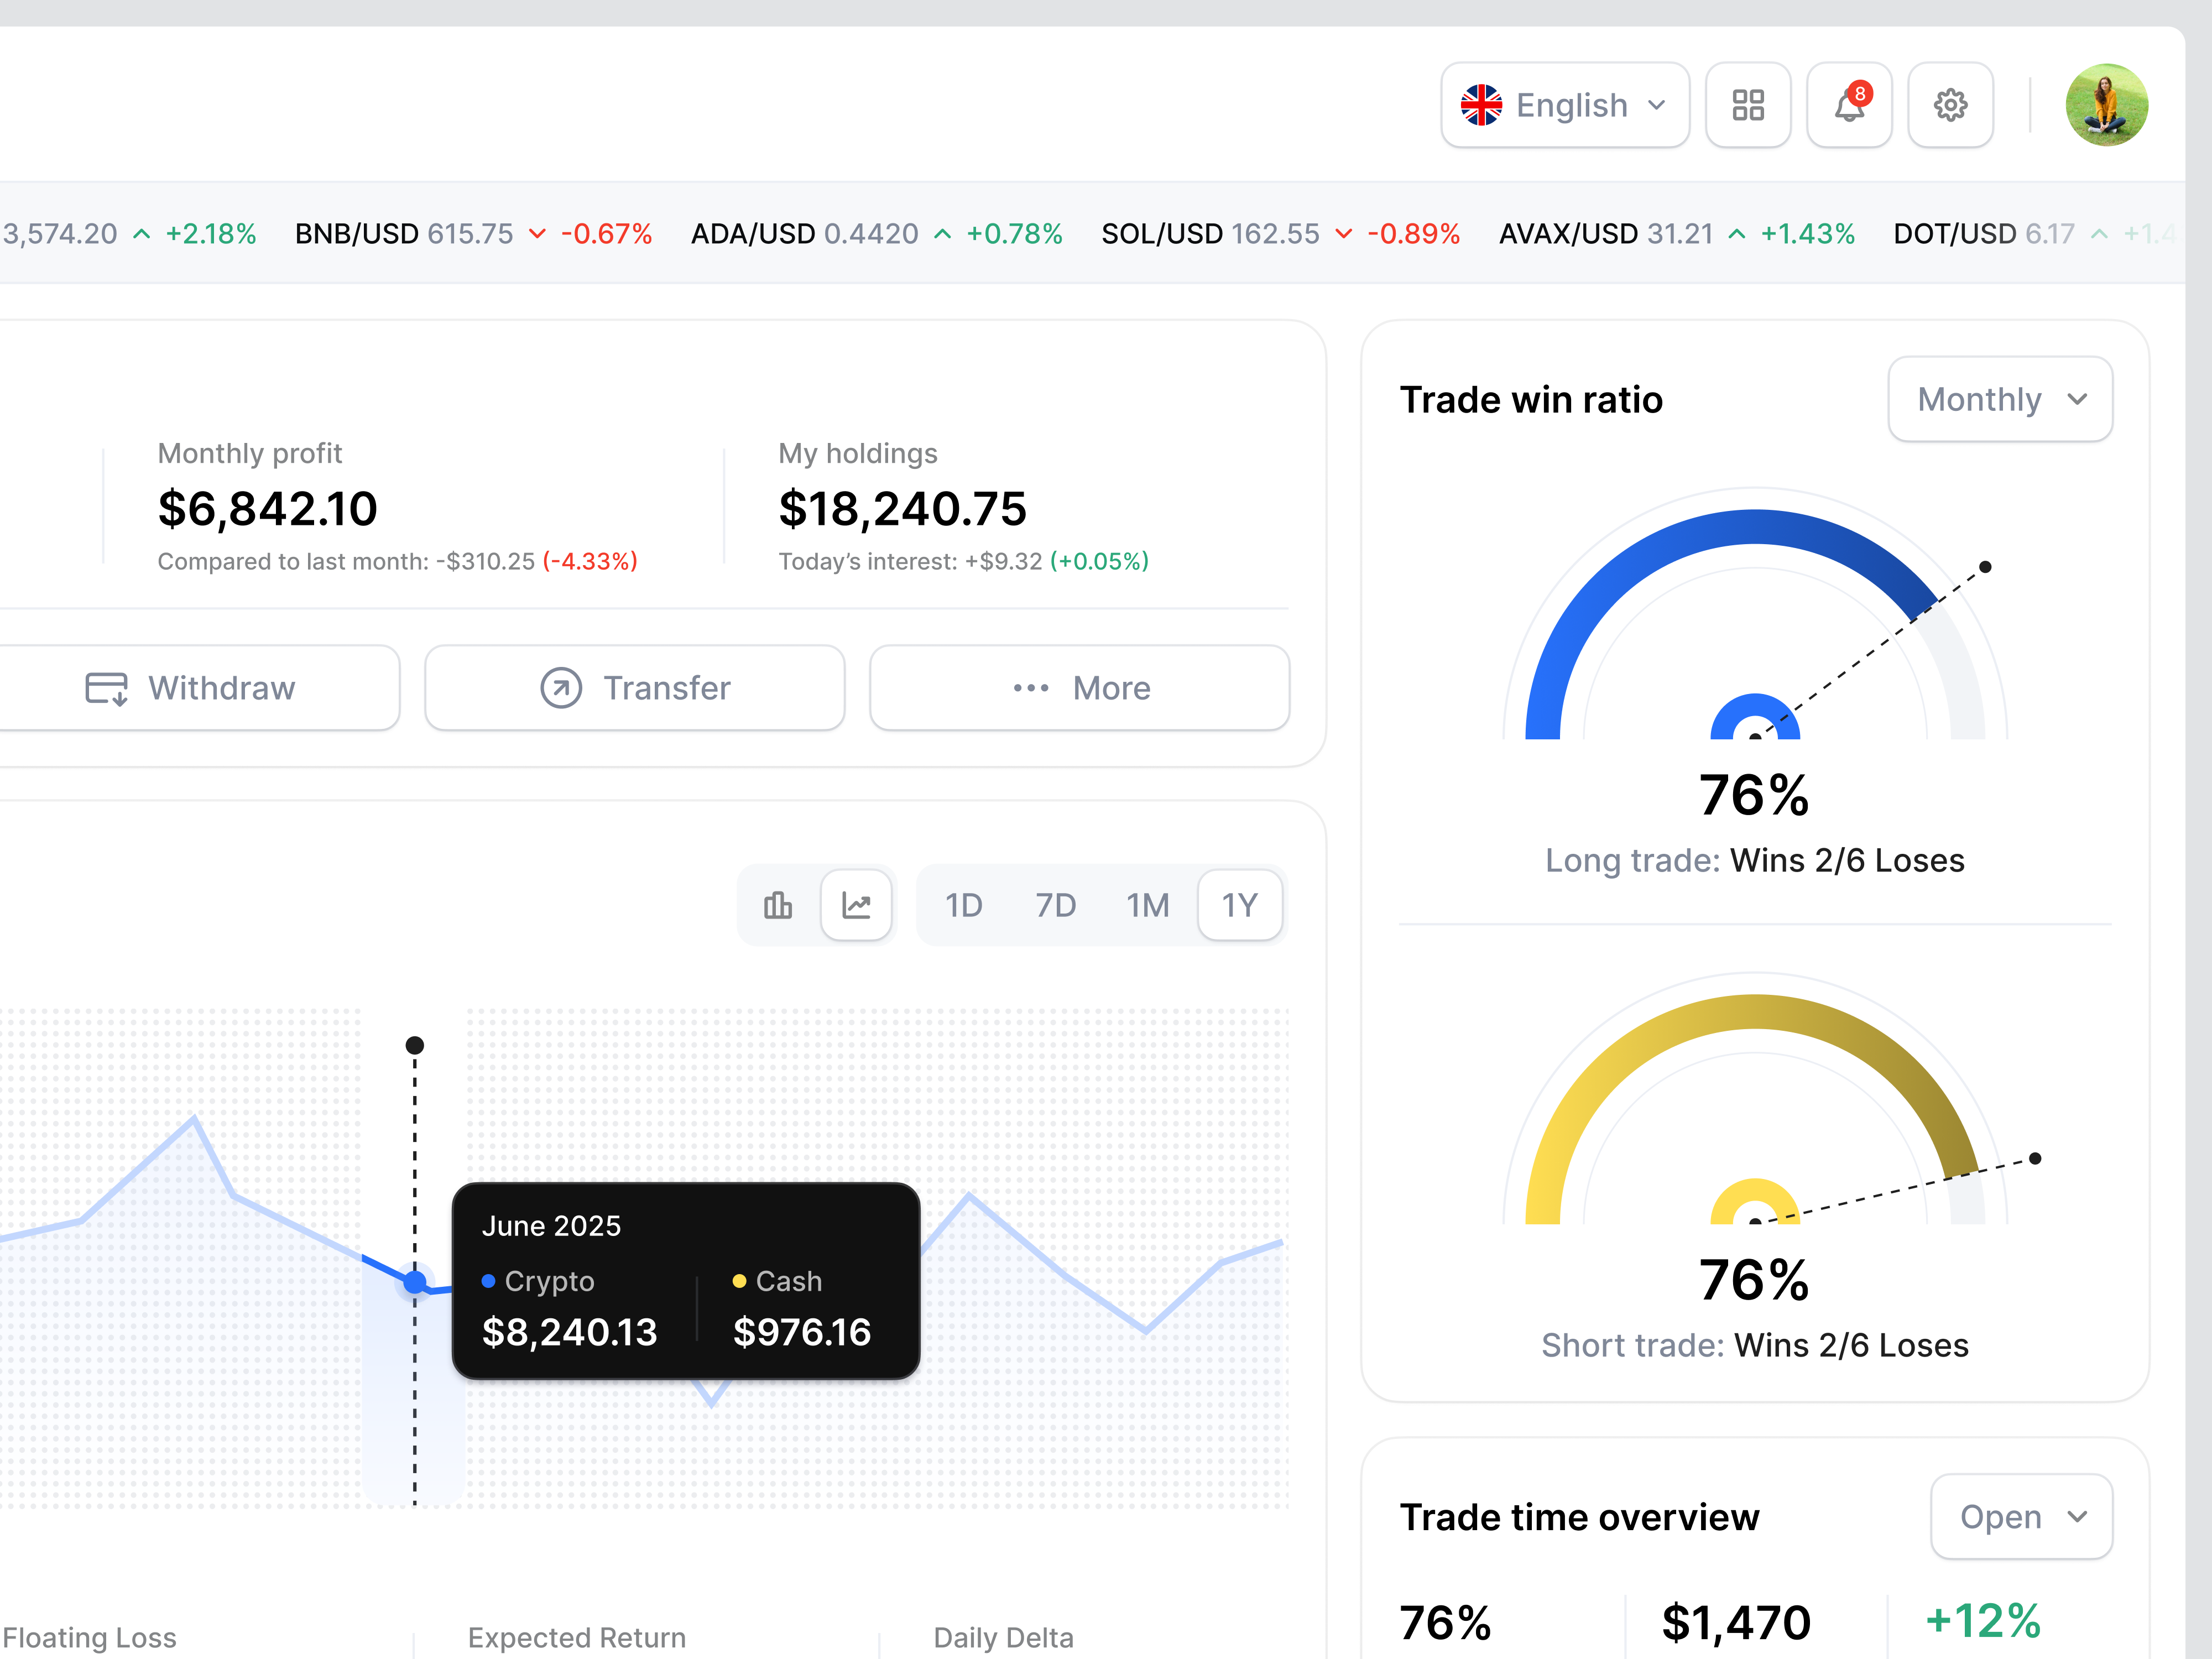Open the apps grid icon
2212x1659 pixels.
(1747, 105)
